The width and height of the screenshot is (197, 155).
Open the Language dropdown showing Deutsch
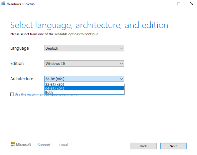pyautogui.click(x=84, y=48)
